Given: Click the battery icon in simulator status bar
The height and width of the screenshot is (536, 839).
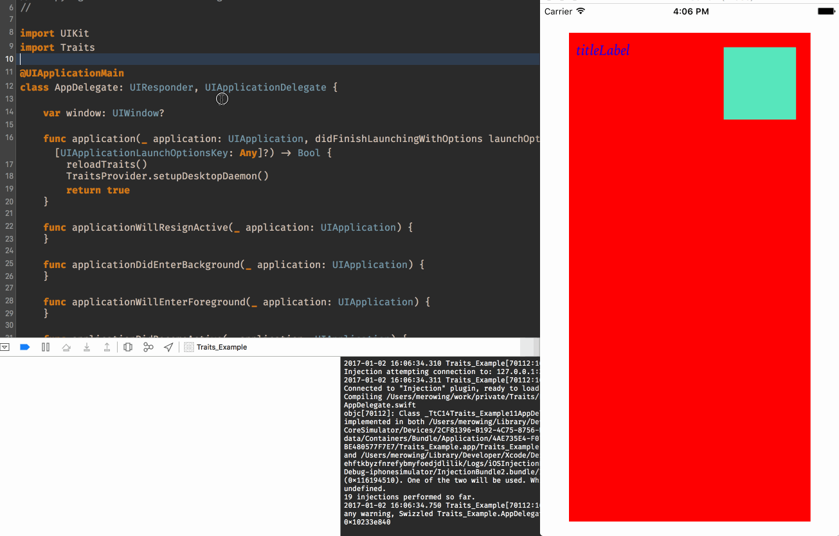Looking at the screenshot, I should [825, 12].
